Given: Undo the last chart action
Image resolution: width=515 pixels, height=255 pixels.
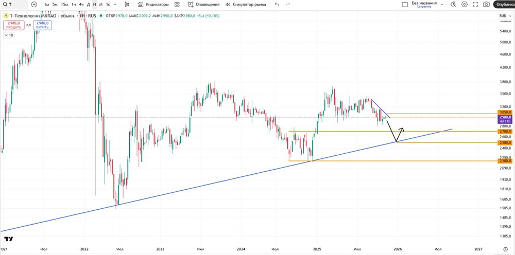Looking at the screenshot, I should [277, 5].
